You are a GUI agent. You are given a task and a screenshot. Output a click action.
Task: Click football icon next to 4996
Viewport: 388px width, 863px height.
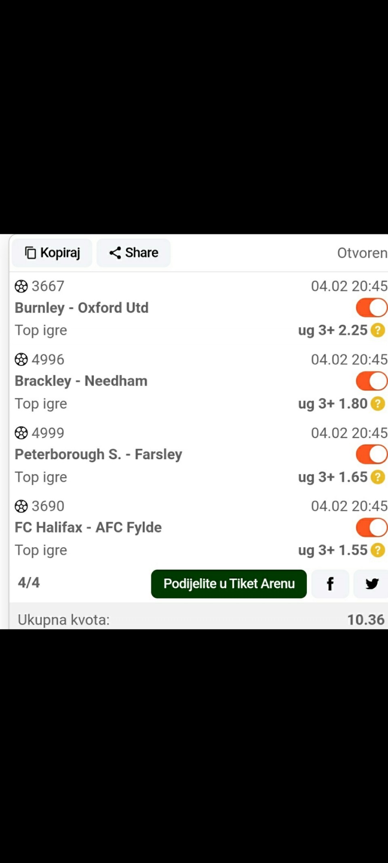[21, 360]
